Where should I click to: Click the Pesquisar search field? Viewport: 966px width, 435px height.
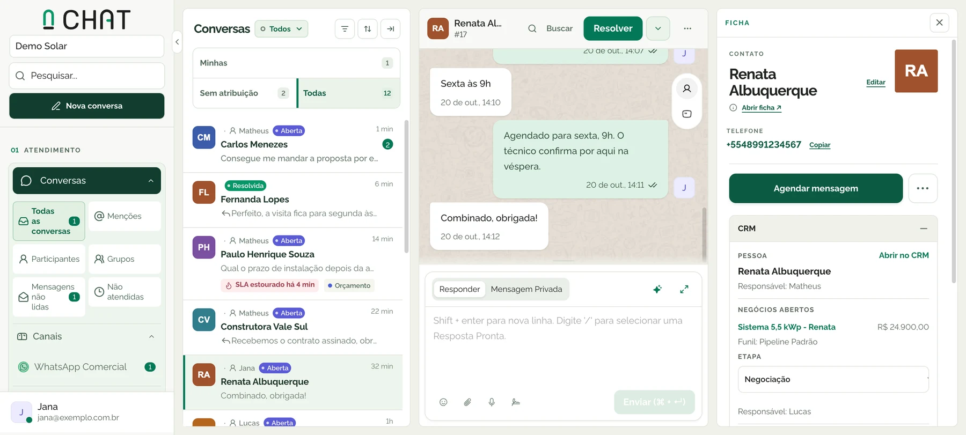(87, 76)
